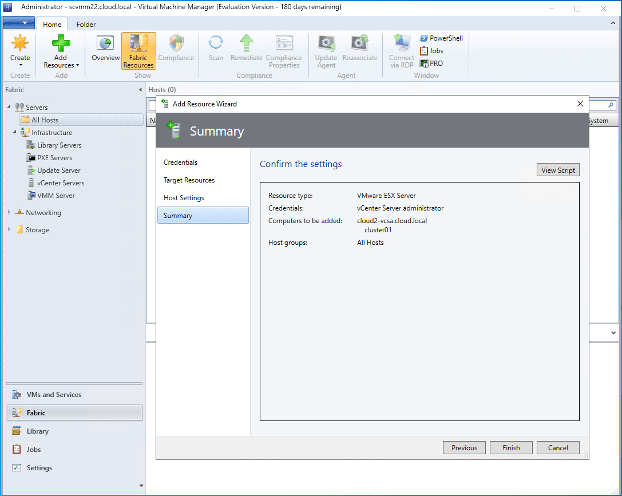Go to the Host Settings wizard step
Screen dimensions: 622x496
tap(184, 198)
